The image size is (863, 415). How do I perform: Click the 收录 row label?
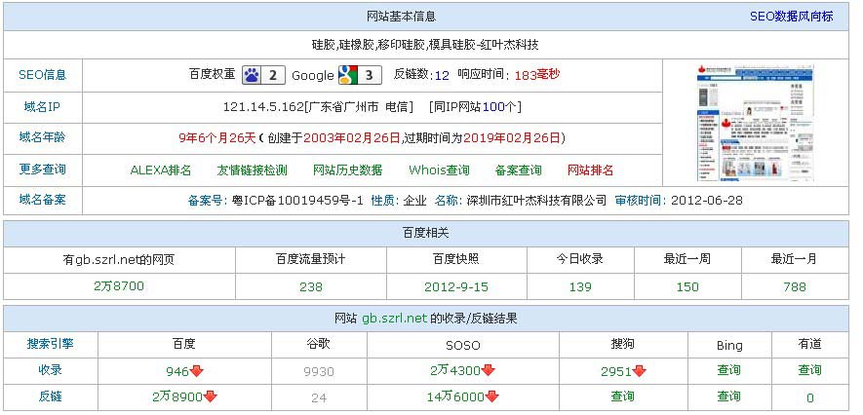[x=50, y=370]
